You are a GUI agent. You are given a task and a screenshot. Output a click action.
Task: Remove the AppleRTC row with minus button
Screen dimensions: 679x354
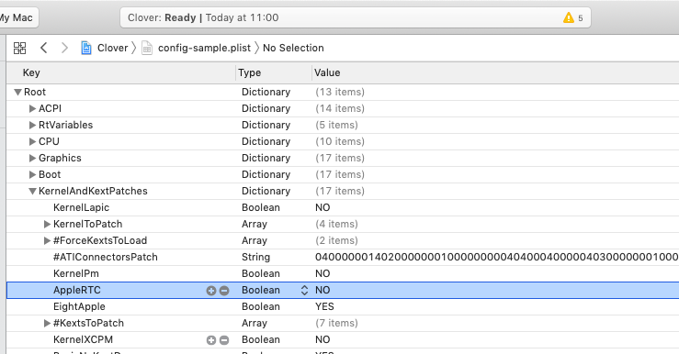click(x=224, y=291)
